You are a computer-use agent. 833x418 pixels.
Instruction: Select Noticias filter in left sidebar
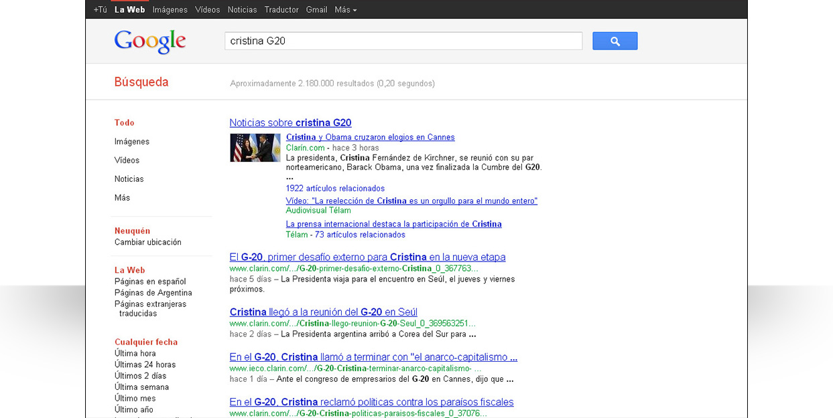pyautogui.click(x=129, y=179)
